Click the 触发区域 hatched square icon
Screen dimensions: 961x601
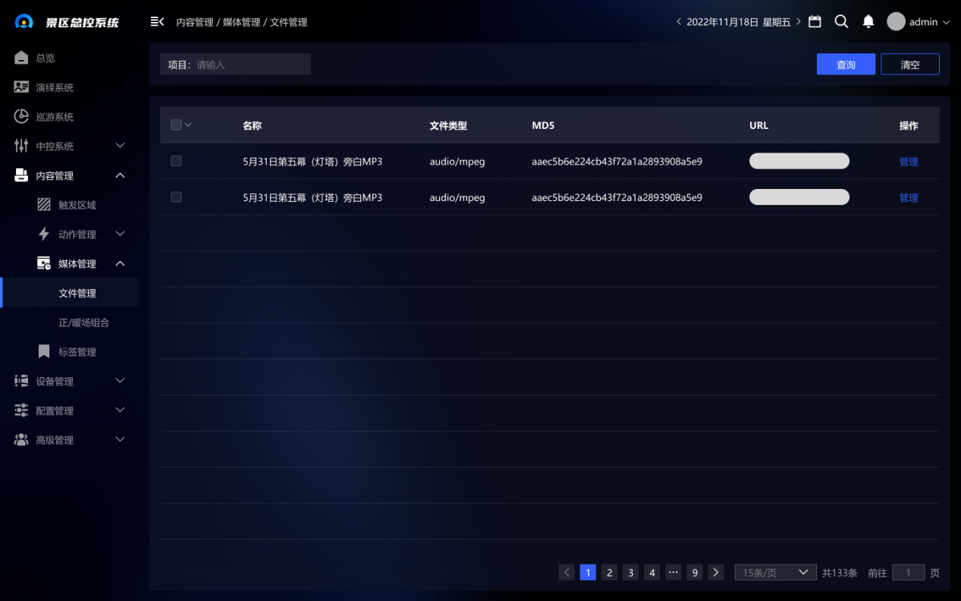[44, 205]
